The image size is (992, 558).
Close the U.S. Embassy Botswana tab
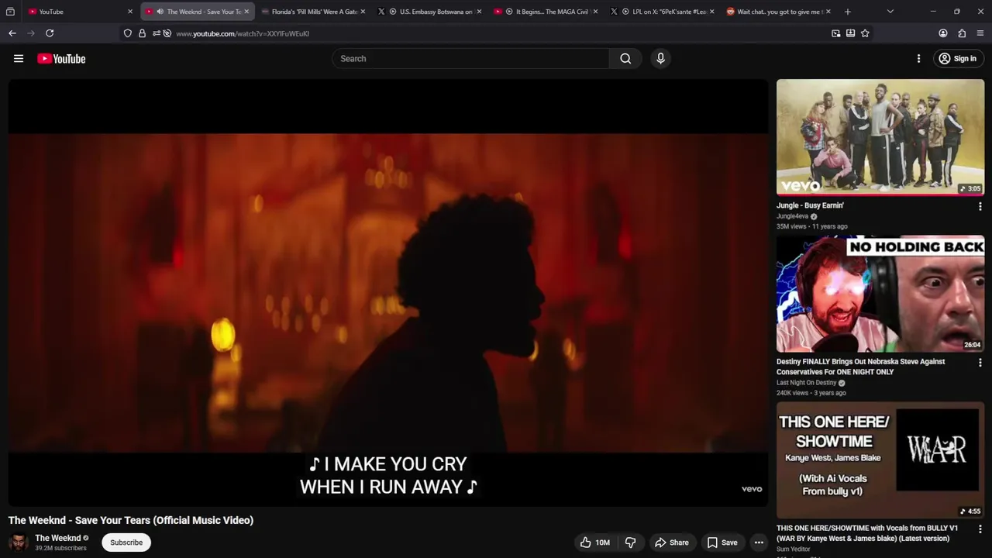(479, 12)
